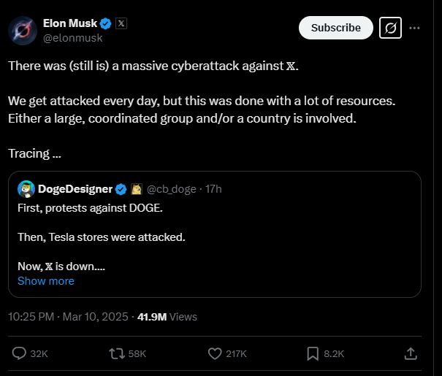Open DogeDesigner's quoted author name
This screenshot has height=376, width=442.
point(75,189)
